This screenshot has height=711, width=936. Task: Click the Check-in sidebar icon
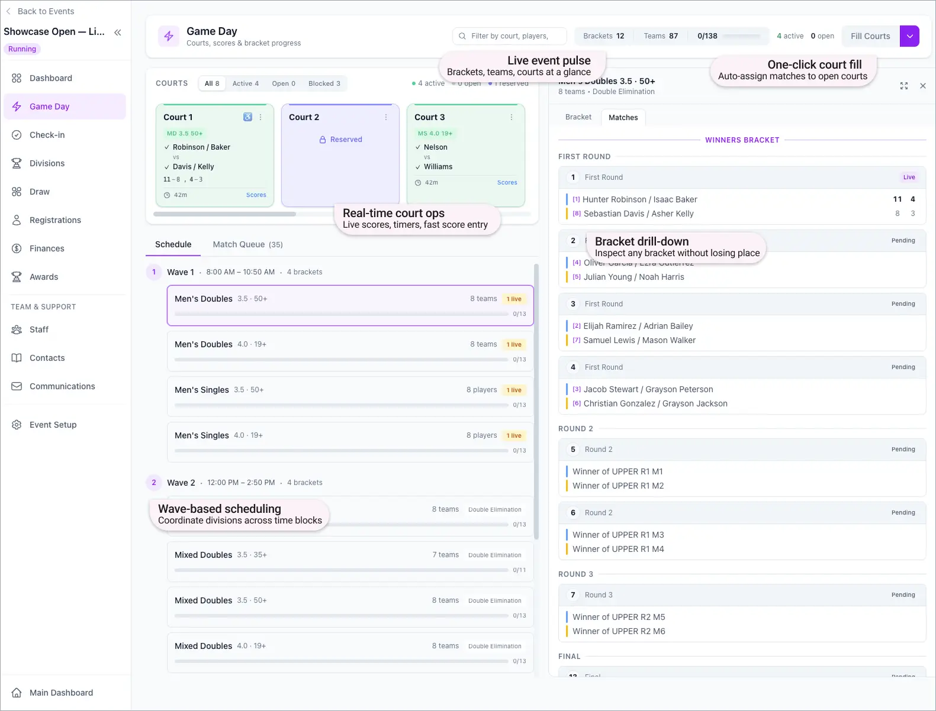click(17, 135)
